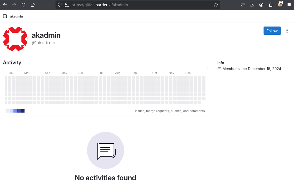Open the browser downloads panel
The height and width of the screenshot is (187, 294).
tap(252, 5)
